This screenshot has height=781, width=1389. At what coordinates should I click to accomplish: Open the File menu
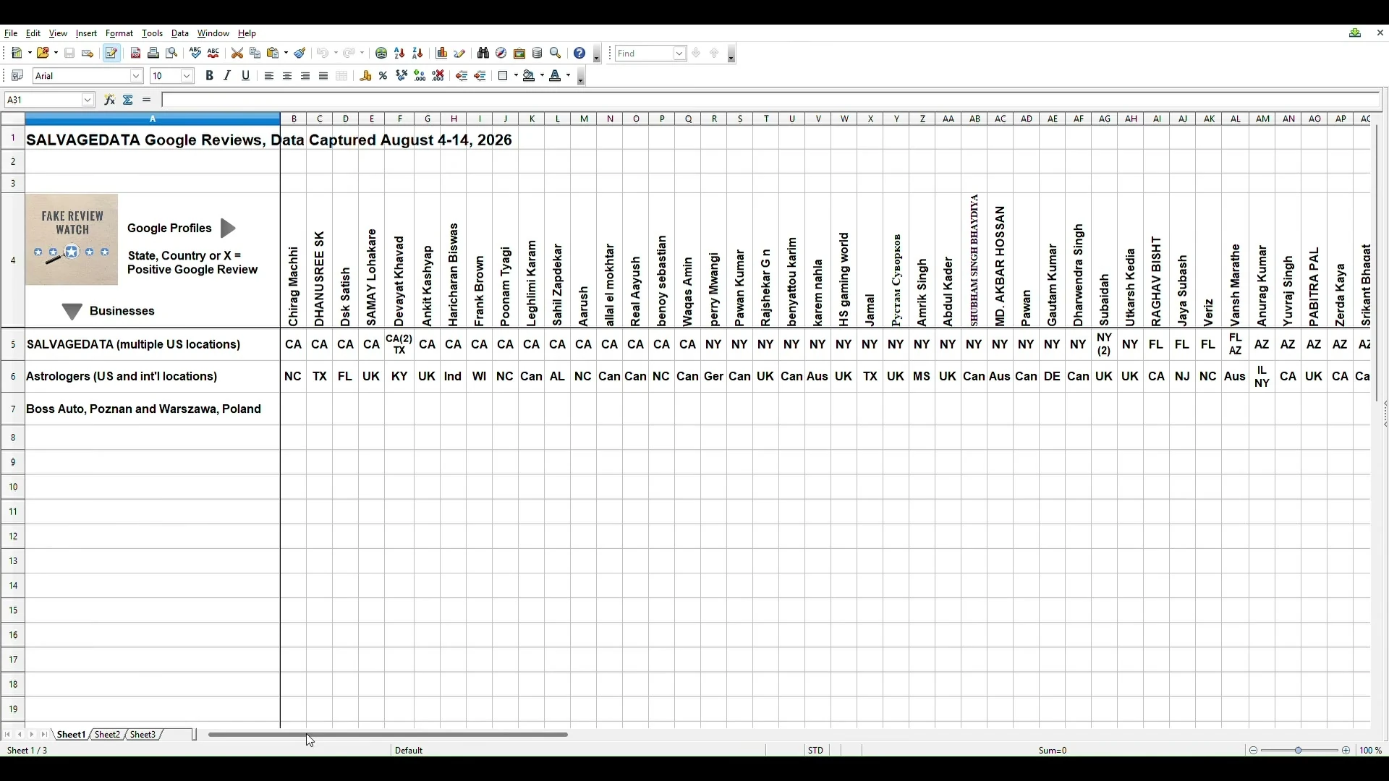(11, 33)
